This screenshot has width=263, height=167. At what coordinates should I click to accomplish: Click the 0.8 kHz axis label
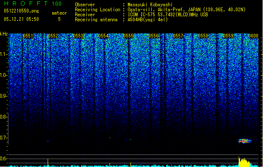[x=4, y=117]
